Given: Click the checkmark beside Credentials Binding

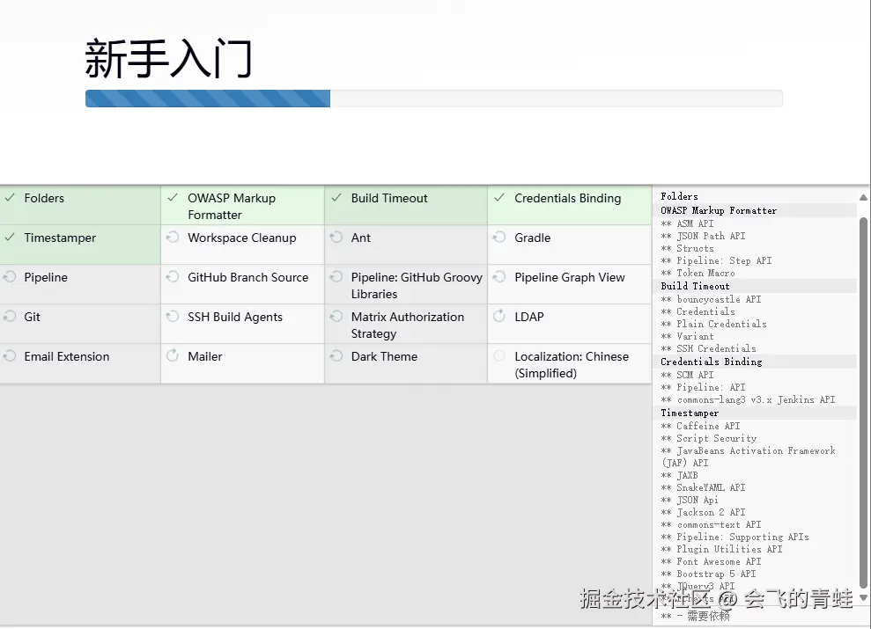Looking at the screenshot, I should point(499,197).
